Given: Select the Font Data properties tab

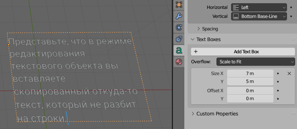Looking at the screenshot, I should [179, 50].
